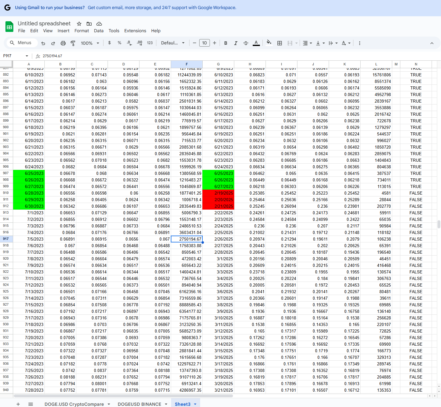Toggle bold formatting

click(226, 43)
